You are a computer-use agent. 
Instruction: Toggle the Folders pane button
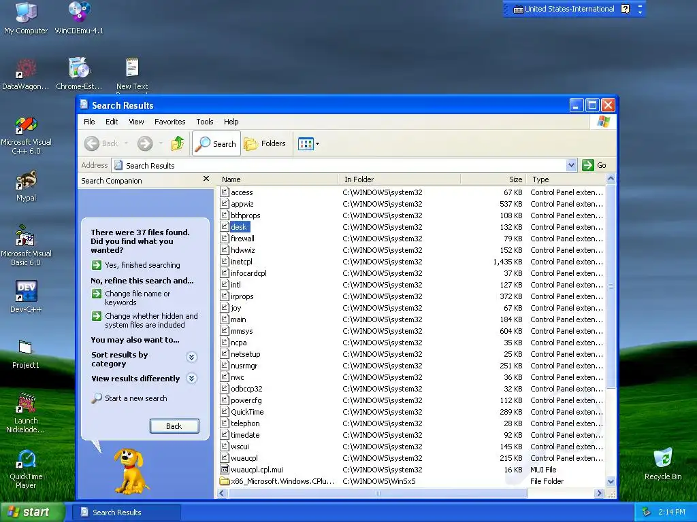(265, 143)
